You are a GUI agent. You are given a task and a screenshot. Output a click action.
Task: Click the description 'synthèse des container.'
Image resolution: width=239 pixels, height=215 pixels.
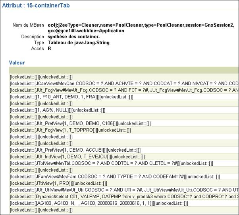pos(73,37)
